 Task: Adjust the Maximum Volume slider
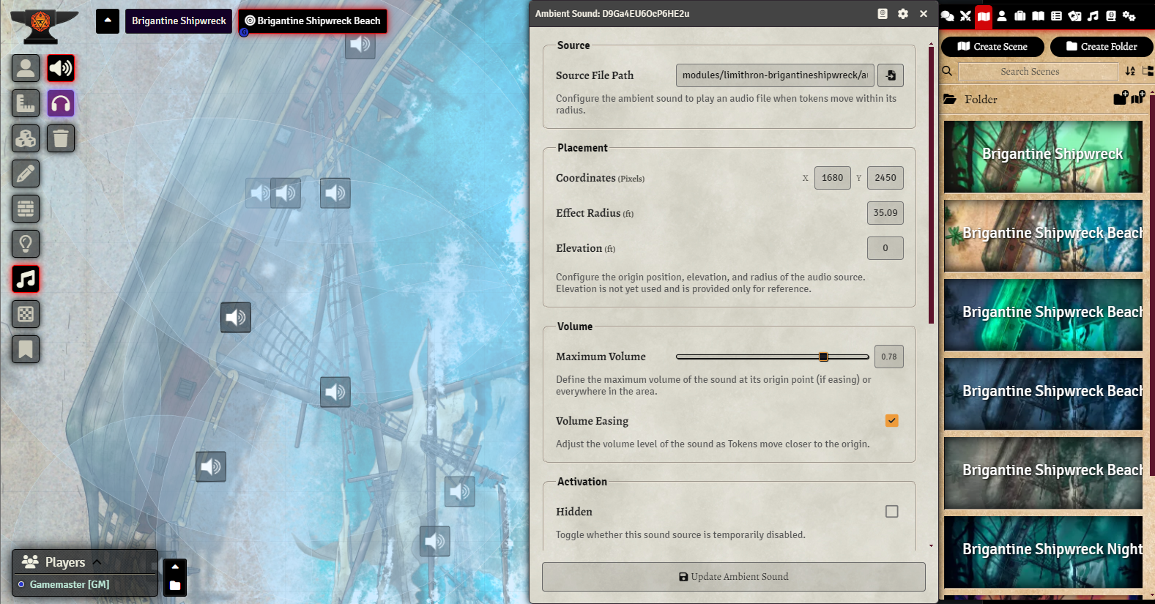773,357
